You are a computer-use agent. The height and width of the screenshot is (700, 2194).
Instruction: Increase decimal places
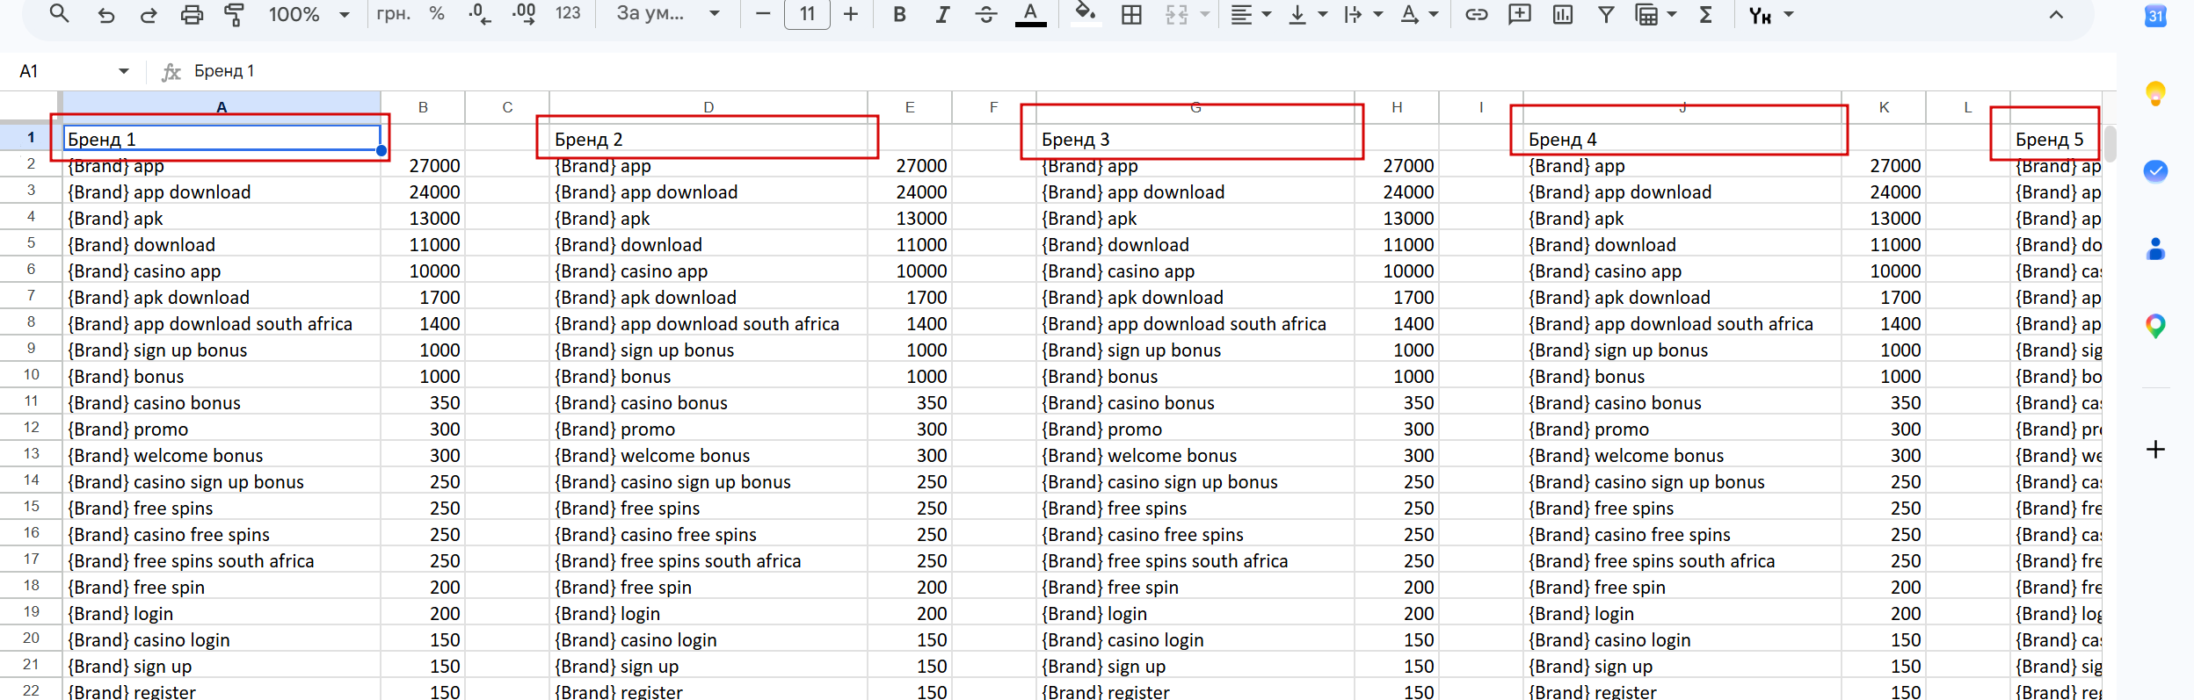coord(524,14)
